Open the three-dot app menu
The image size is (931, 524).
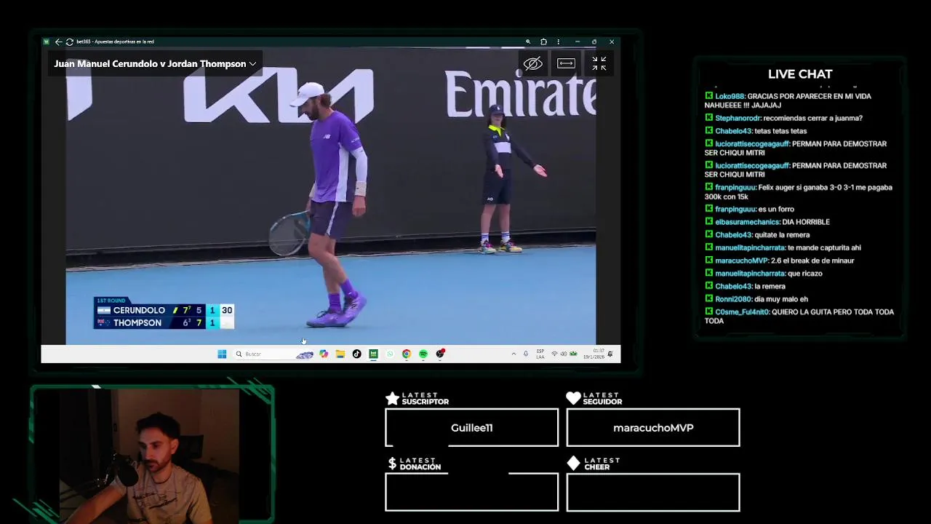coord(559,42)
